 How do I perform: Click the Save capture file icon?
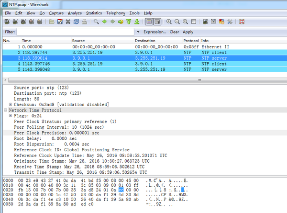60,22
